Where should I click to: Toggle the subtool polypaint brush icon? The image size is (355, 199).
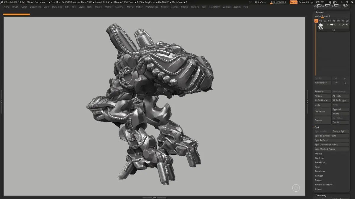point(343,25)
